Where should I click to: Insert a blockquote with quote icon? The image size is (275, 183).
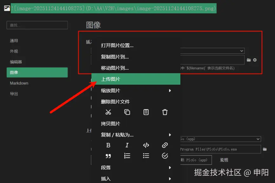tap(108, 156)
